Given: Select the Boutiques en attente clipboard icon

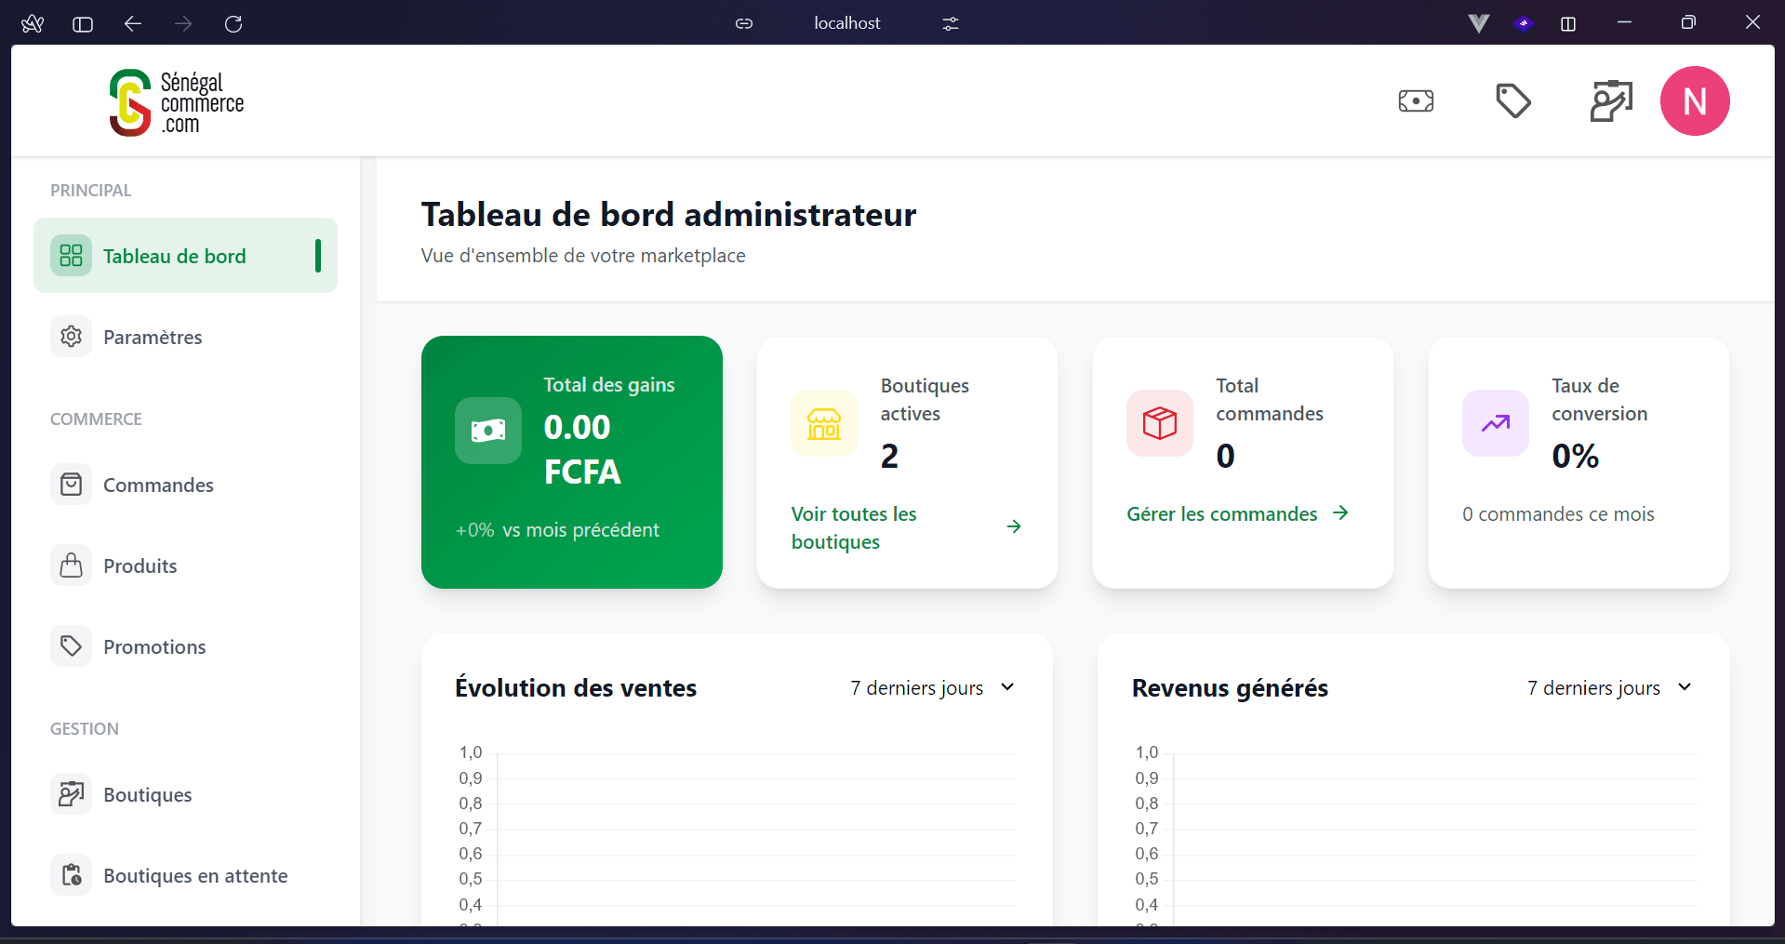Looking at the screenshot, I should pyautogui.click(x=71, y=874).
